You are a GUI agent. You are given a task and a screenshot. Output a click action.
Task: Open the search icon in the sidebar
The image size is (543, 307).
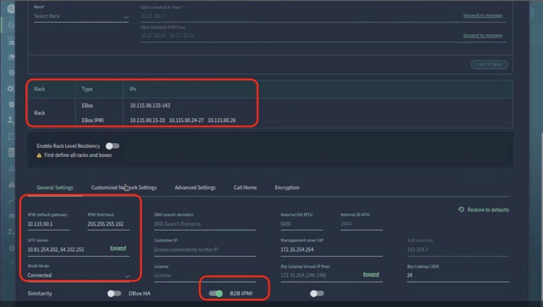click(x=11, y=8)
